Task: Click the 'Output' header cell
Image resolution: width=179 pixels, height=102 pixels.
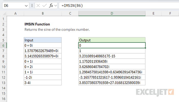Action: (x=112, y=40)
